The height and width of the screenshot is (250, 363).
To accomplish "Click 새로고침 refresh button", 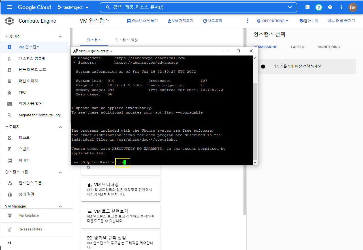I will coord(213,21).
